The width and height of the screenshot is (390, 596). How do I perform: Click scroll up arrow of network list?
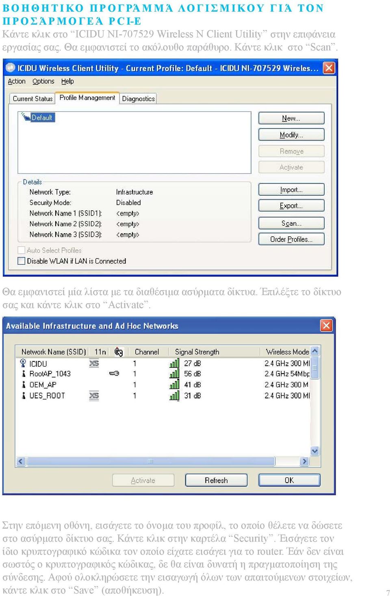[x=315, y=351]
